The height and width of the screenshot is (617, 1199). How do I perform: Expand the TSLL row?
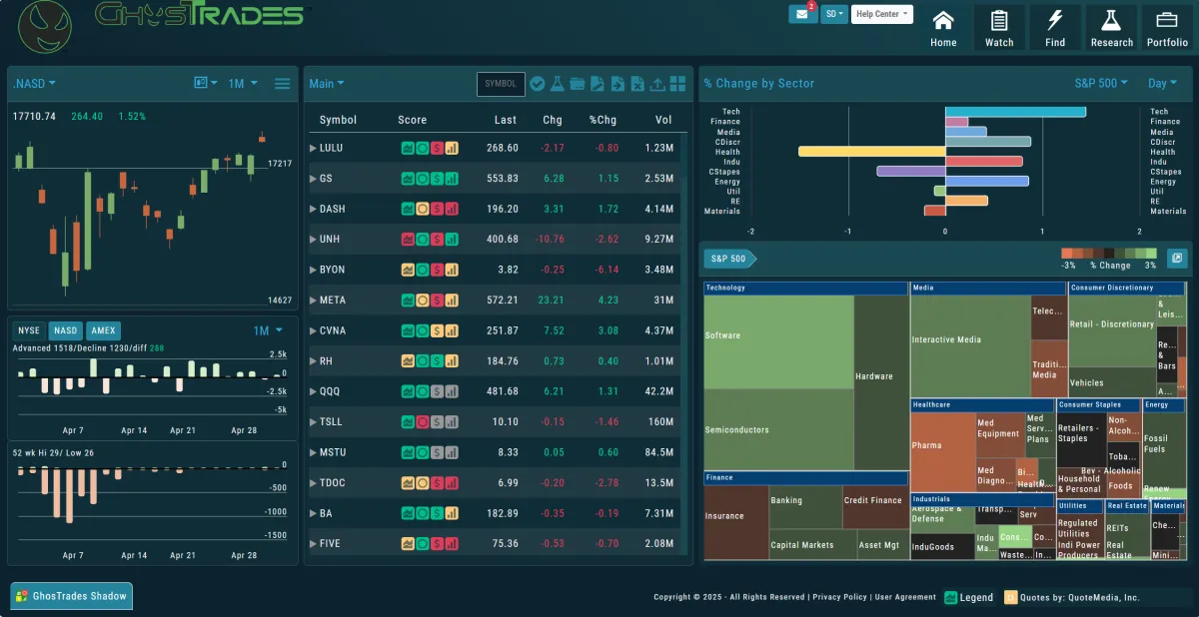[x=314, y=422]
